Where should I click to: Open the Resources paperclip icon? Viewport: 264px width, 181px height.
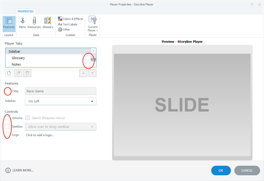pyautogui.click(x=34, y=23)
